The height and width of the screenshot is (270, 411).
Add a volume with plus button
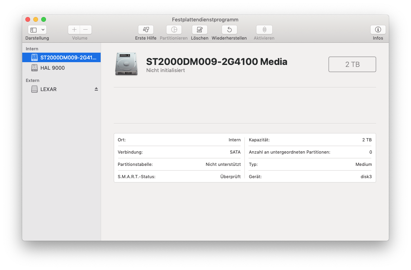(74, 30)
